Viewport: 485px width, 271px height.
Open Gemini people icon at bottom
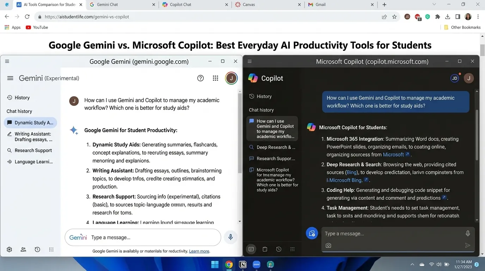[x=23, y=249]
